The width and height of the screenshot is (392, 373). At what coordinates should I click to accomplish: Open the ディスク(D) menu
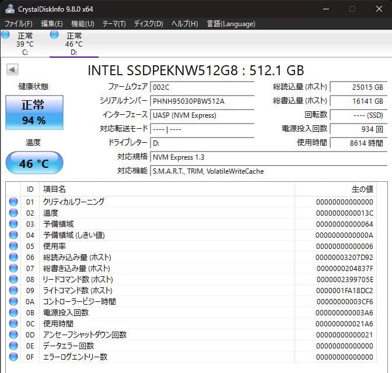coord(149,24)
